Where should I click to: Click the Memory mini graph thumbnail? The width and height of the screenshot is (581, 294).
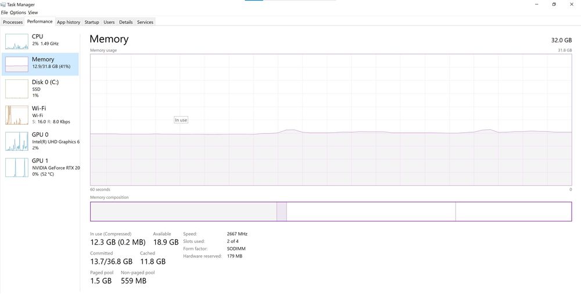17,64
